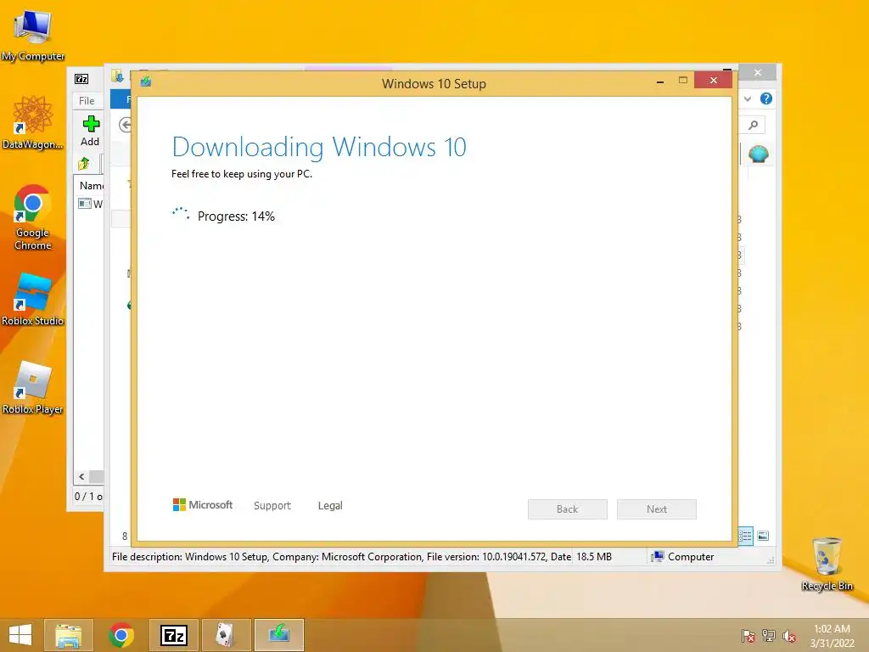The image size is (869, 652).
Task: Click the Back button in setup
Action: click(x=568, y=509)
